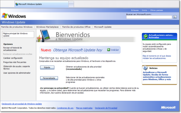Screen dimensions: 181x113
Task: Open the Actualícese a Microsoft Update news link
Action: pos(157,76)
